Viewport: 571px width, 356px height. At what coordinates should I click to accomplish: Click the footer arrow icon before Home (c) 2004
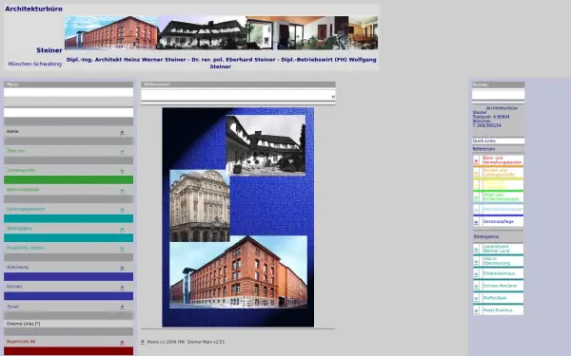coord(143,342)
